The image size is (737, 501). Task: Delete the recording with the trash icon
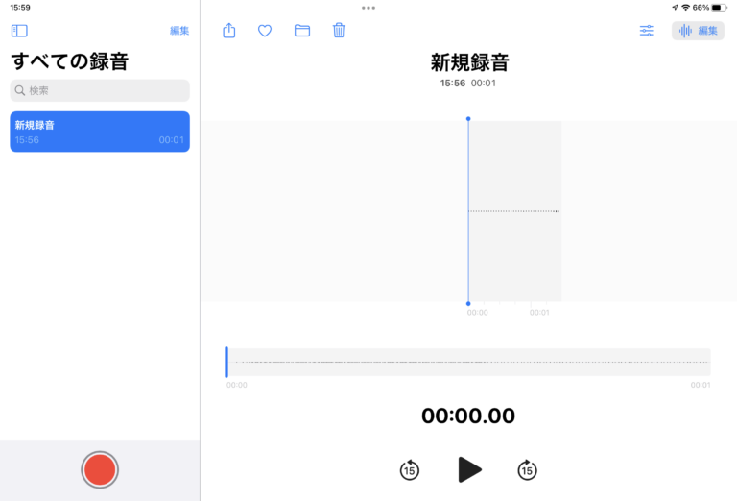[339, 31]
